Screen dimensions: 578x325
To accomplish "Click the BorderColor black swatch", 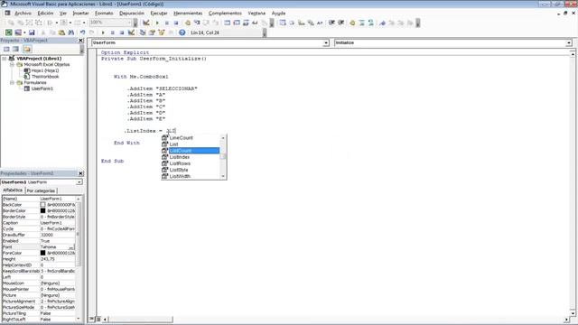I will [42, 210].
